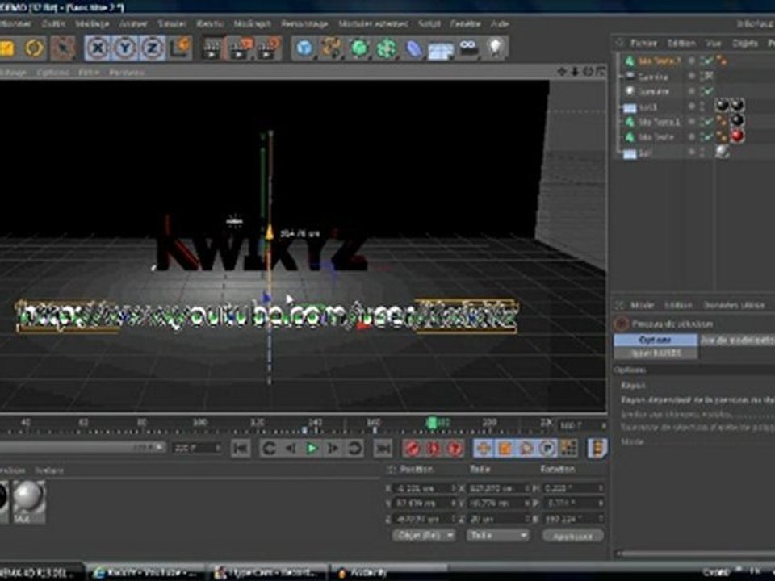775x581 pixels.
Task: Click the green current frame marker
Action: click(x=431, y=423)
